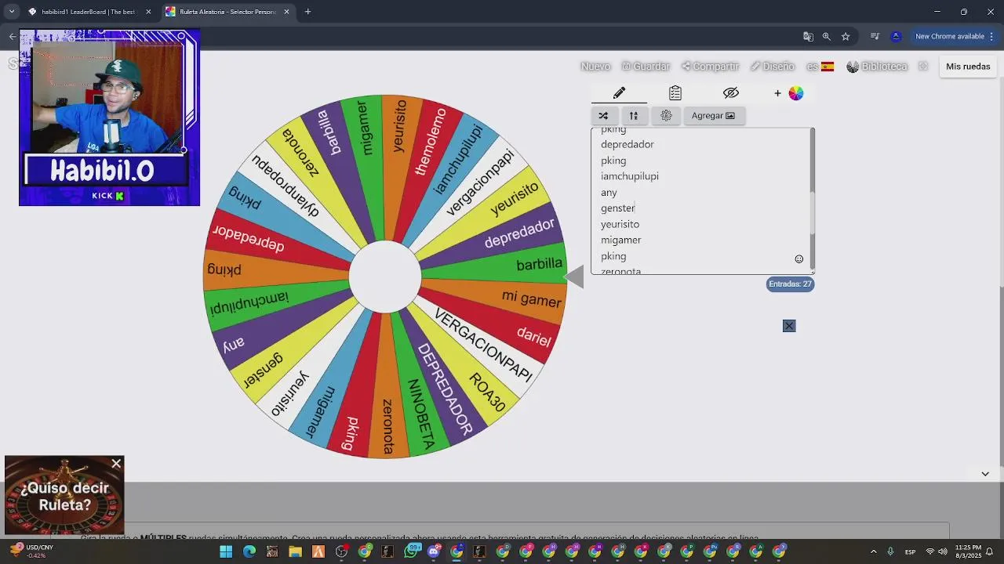This screenshot has height=564, width=1004.
Task: Open the USD/CNY taskbar widget
Action: [x=31, y=551]
